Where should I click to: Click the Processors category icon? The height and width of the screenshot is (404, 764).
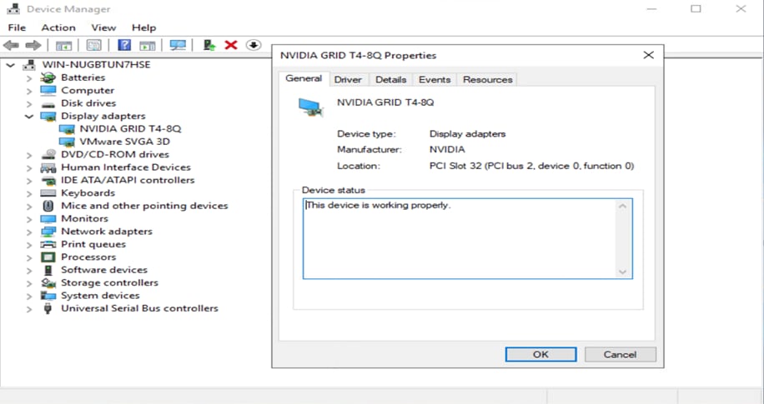(48, 257)
